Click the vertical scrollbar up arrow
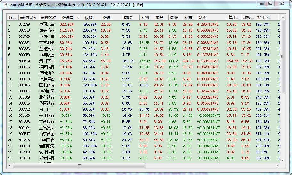 coord(283,17)
